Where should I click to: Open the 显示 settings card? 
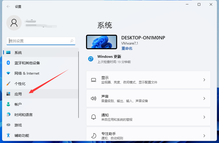pyautogui.click(x=148, y=80)
